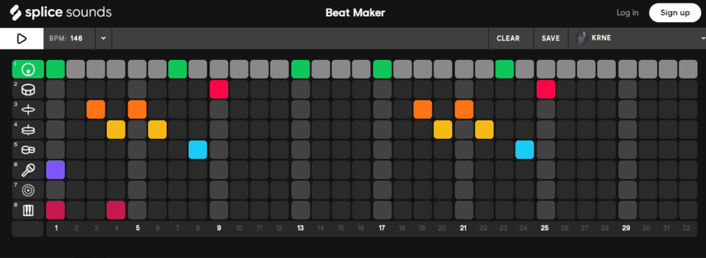
Task: Enable kick on step 2
Action: click(76, 69)
